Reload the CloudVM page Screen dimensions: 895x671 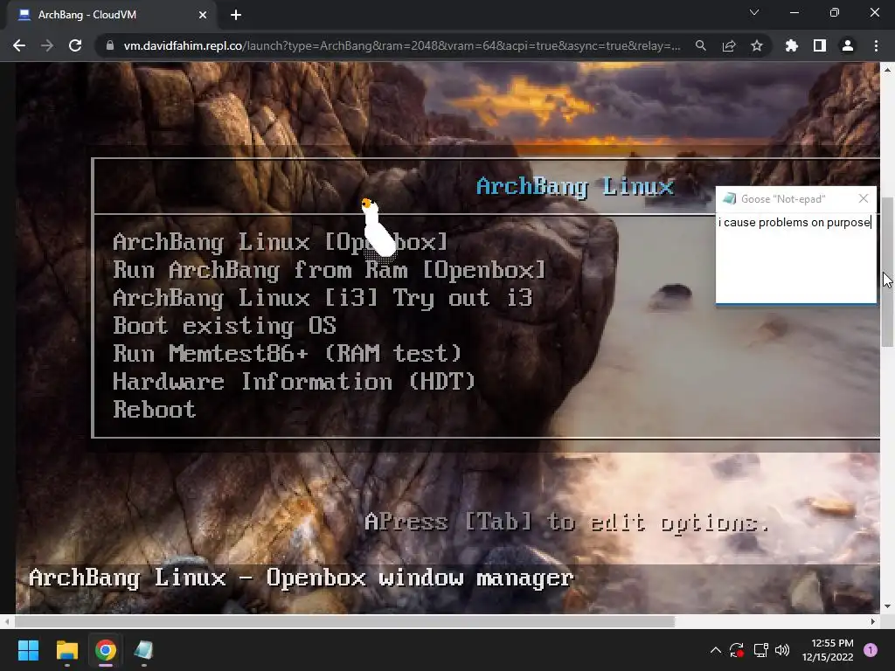coord(75,45)
